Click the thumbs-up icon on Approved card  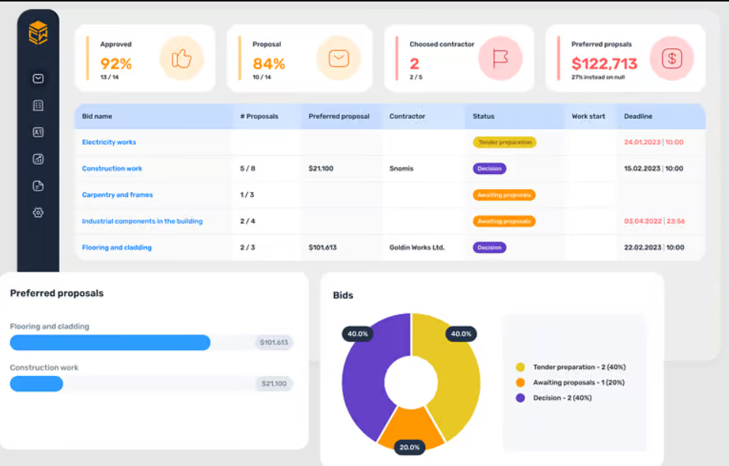click(181, 59)
